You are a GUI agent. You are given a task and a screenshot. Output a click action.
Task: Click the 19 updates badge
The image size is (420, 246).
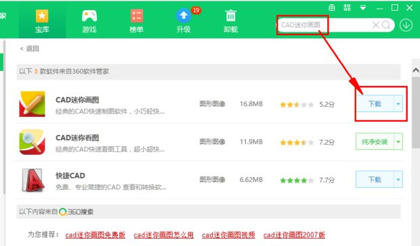coord(196,10)
